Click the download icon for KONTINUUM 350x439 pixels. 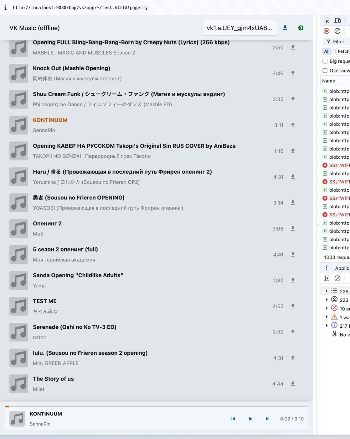click(x=293, y=125)
